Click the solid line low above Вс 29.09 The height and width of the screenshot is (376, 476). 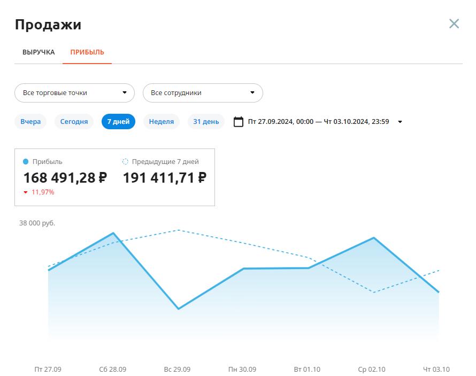179,309
